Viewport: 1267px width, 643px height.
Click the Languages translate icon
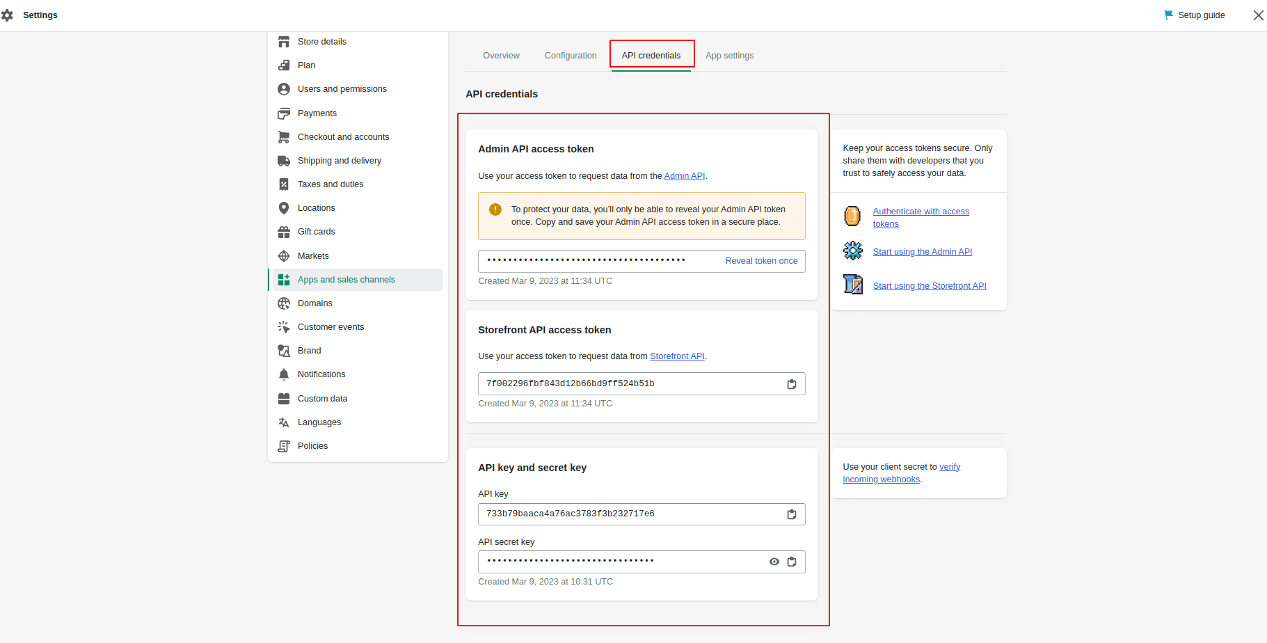click(284, 422)
